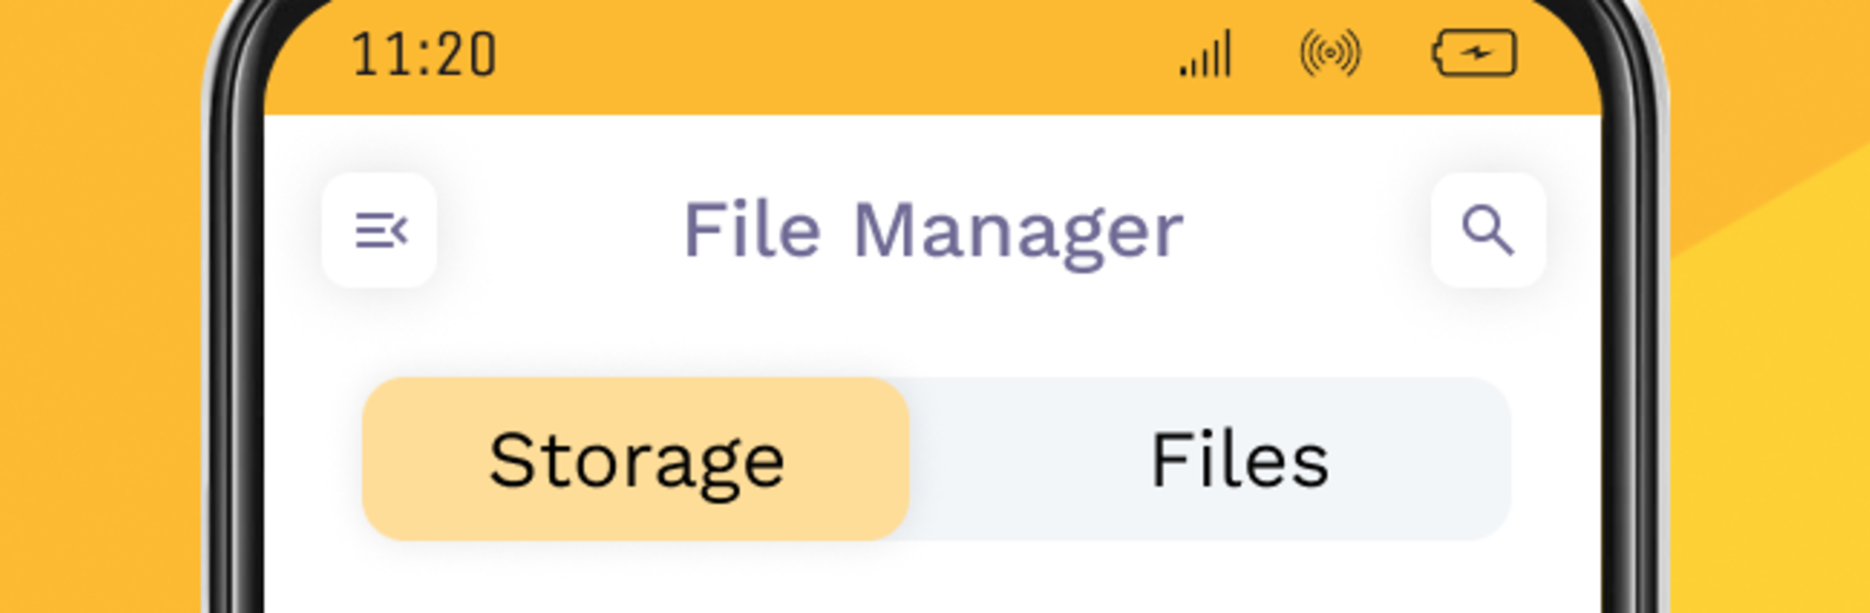Tap the "Storage" label text
This screenshot has width=1870, height=613.
click(636, 459)
